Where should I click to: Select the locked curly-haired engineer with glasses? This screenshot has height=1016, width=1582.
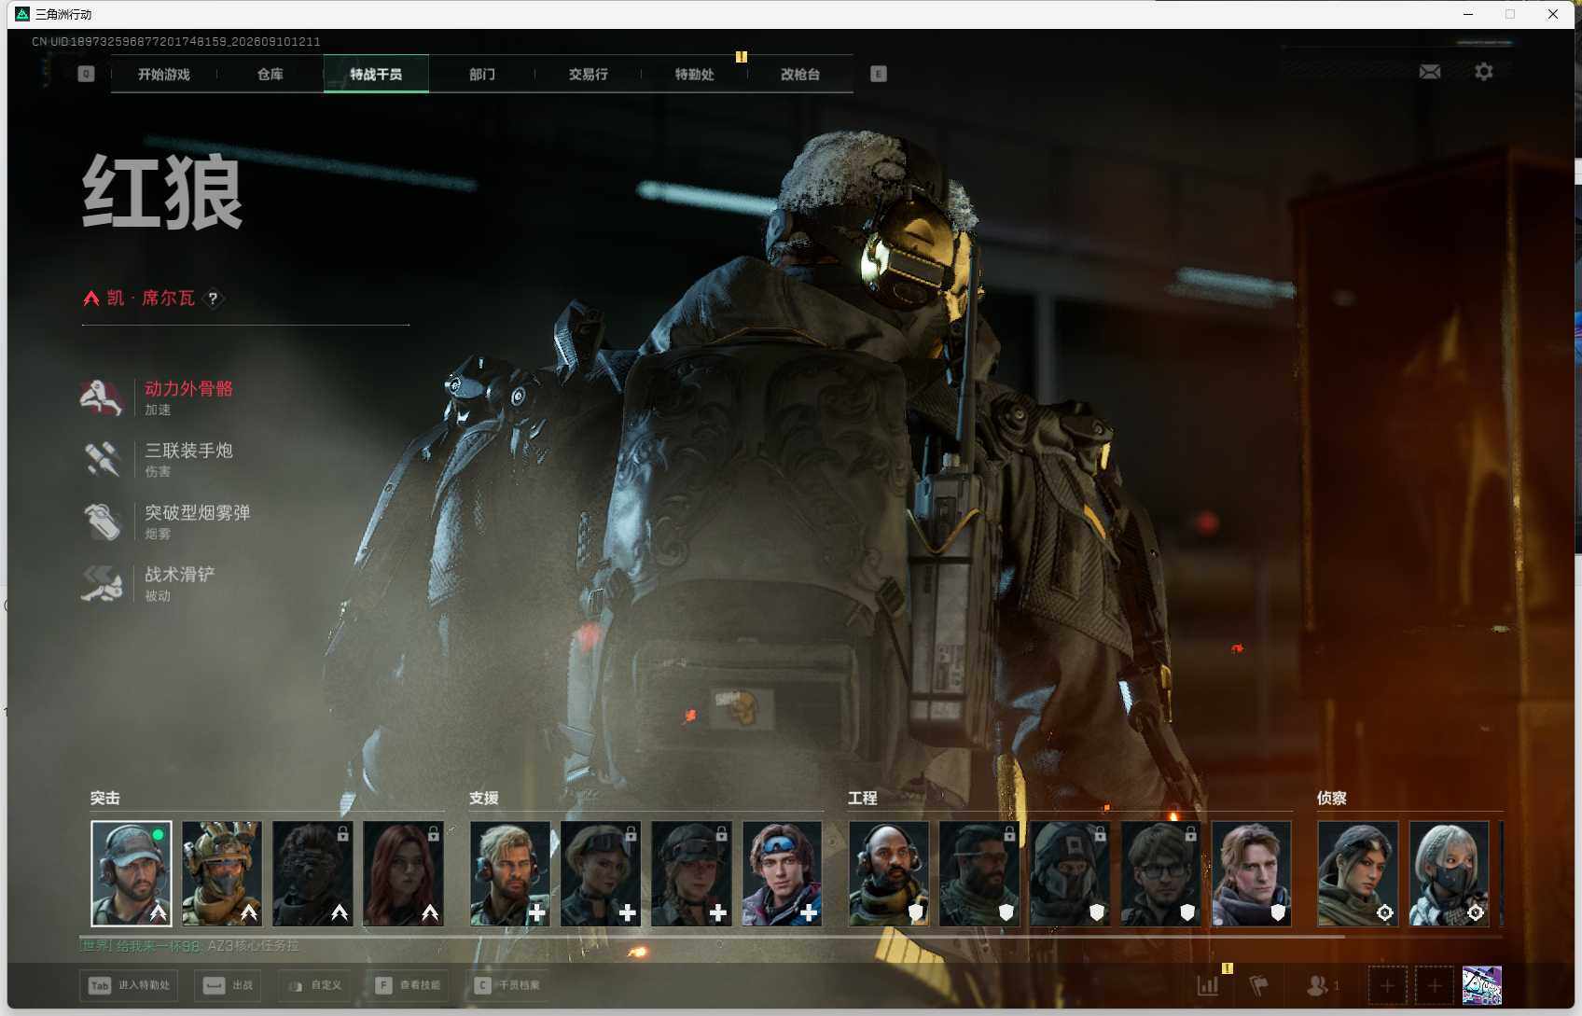1160,873
